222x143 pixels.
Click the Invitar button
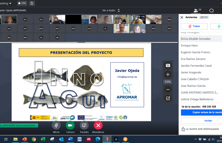pyautogui.click(x=201, y=121)
